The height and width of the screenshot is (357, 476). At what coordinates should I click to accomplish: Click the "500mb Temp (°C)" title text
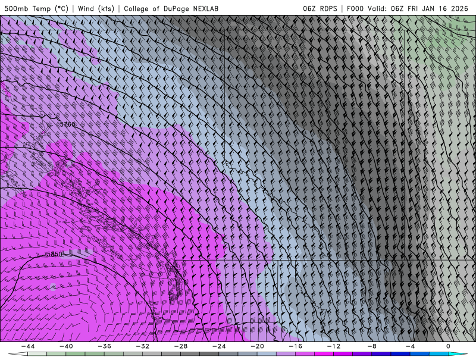36,8
